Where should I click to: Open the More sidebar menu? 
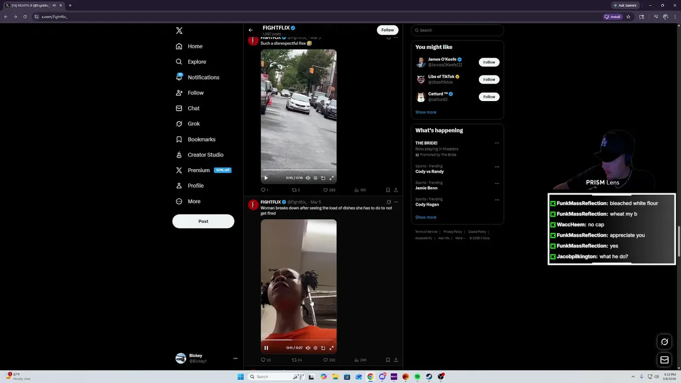(x=188, y=201)
